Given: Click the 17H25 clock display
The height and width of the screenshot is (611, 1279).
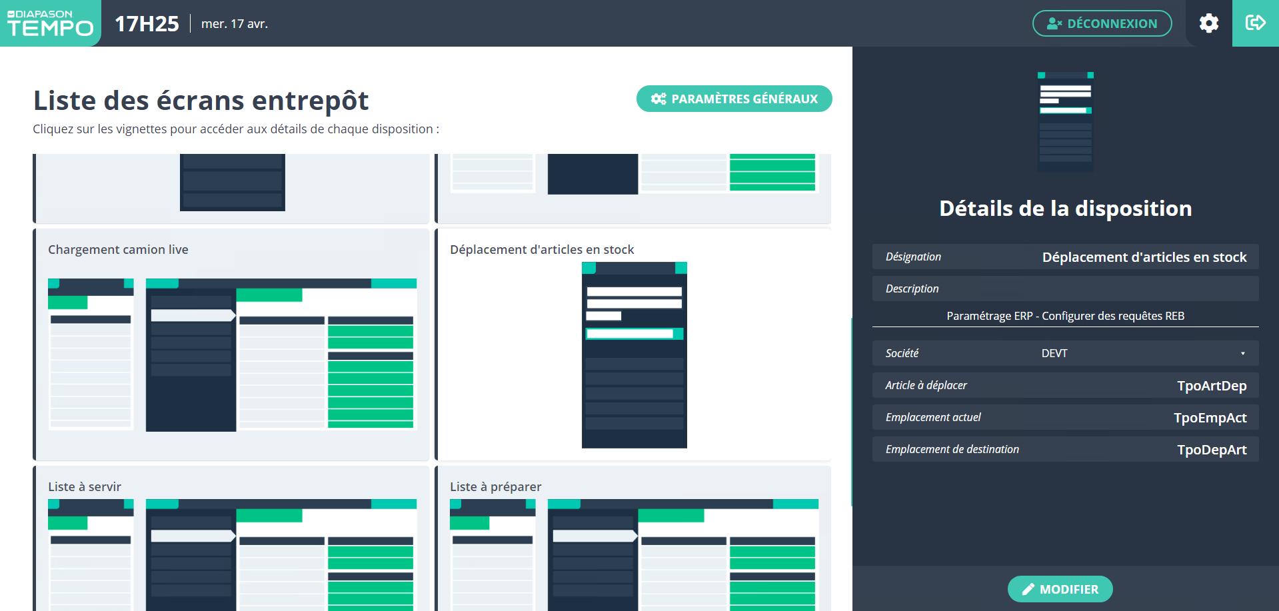Looking at the screenshot, I should pyautogui.click(x=147, y=24).
